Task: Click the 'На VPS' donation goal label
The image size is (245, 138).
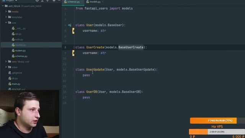Action: (x=217, y=127)
